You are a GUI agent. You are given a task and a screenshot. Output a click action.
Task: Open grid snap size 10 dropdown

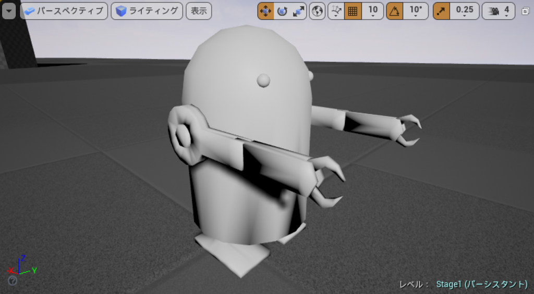[x=372, y=11]
